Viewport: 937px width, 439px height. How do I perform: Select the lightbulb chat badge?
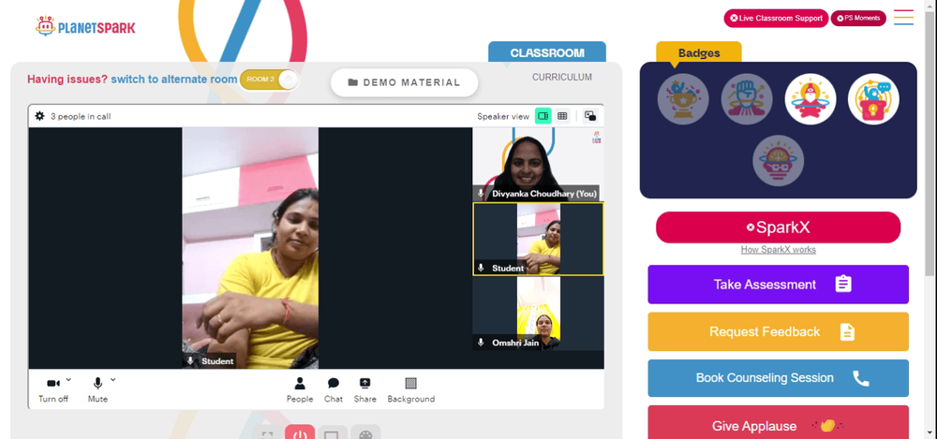pos(873,99)
